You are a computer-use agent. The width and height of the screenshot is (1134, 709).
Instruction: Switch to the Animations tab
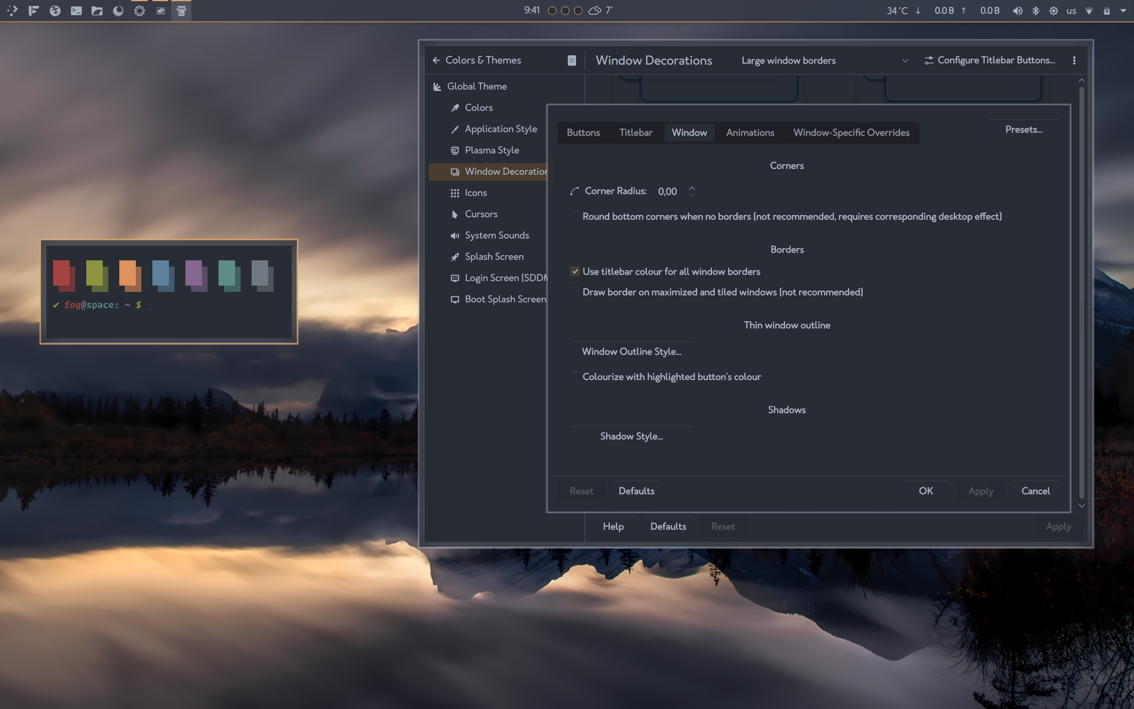point(750,133)
